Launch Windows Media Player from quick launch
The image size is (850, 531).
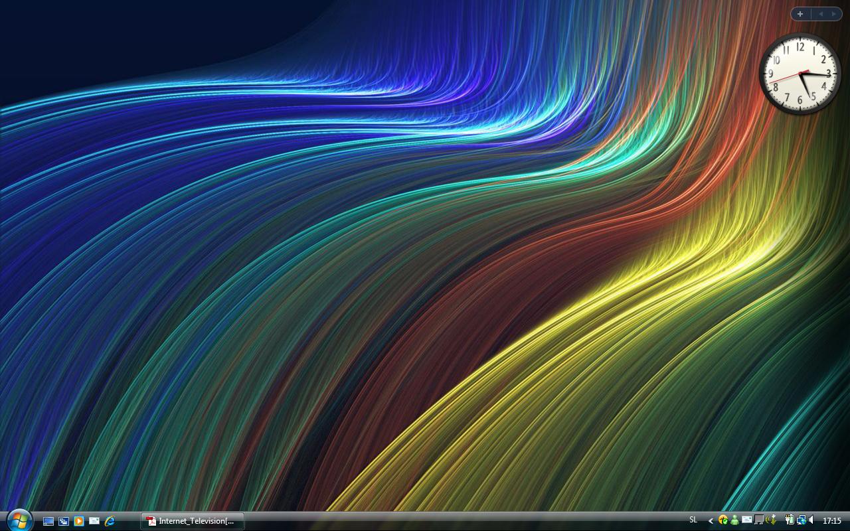click(x=79, y=521)
